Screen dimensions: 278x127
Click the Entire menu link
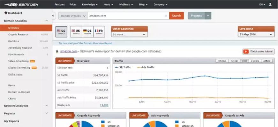tap(15, 74)
